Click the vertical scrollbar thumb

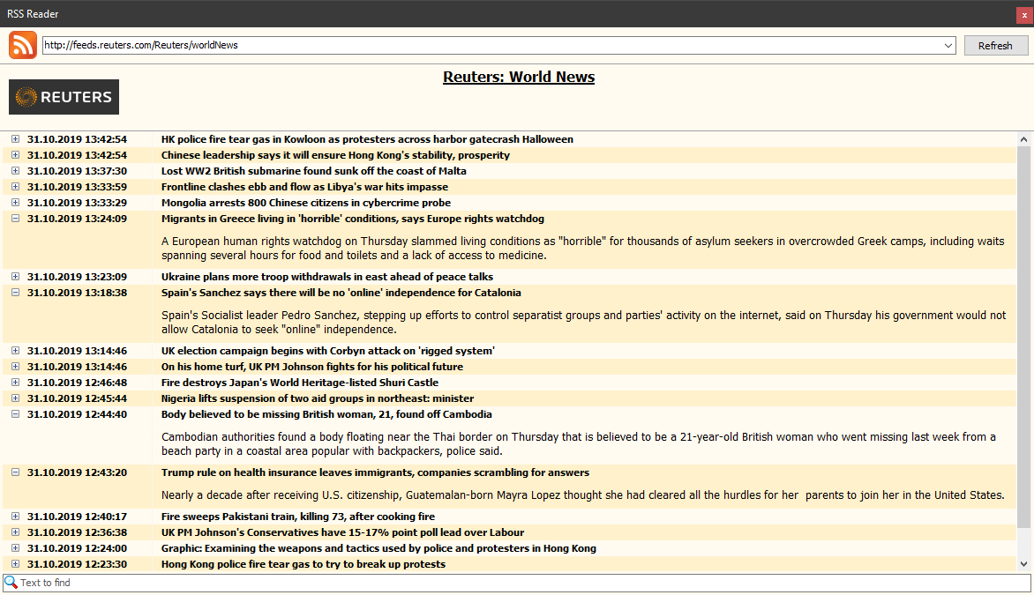[x=1023, y=338]
